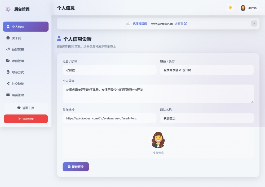265x187 pixels.
Task: Open the 去看看 external link
Action: coord(181,24)
